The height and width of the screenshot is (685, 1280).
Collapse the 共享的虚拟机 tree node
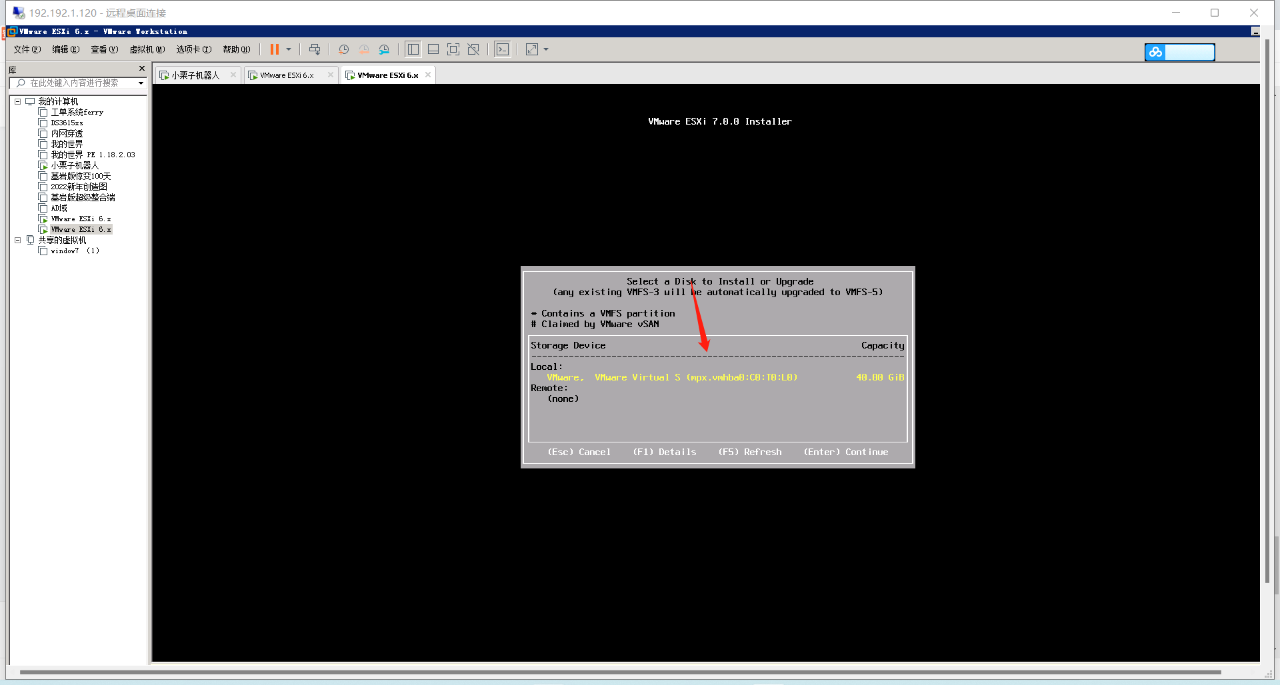18,241
